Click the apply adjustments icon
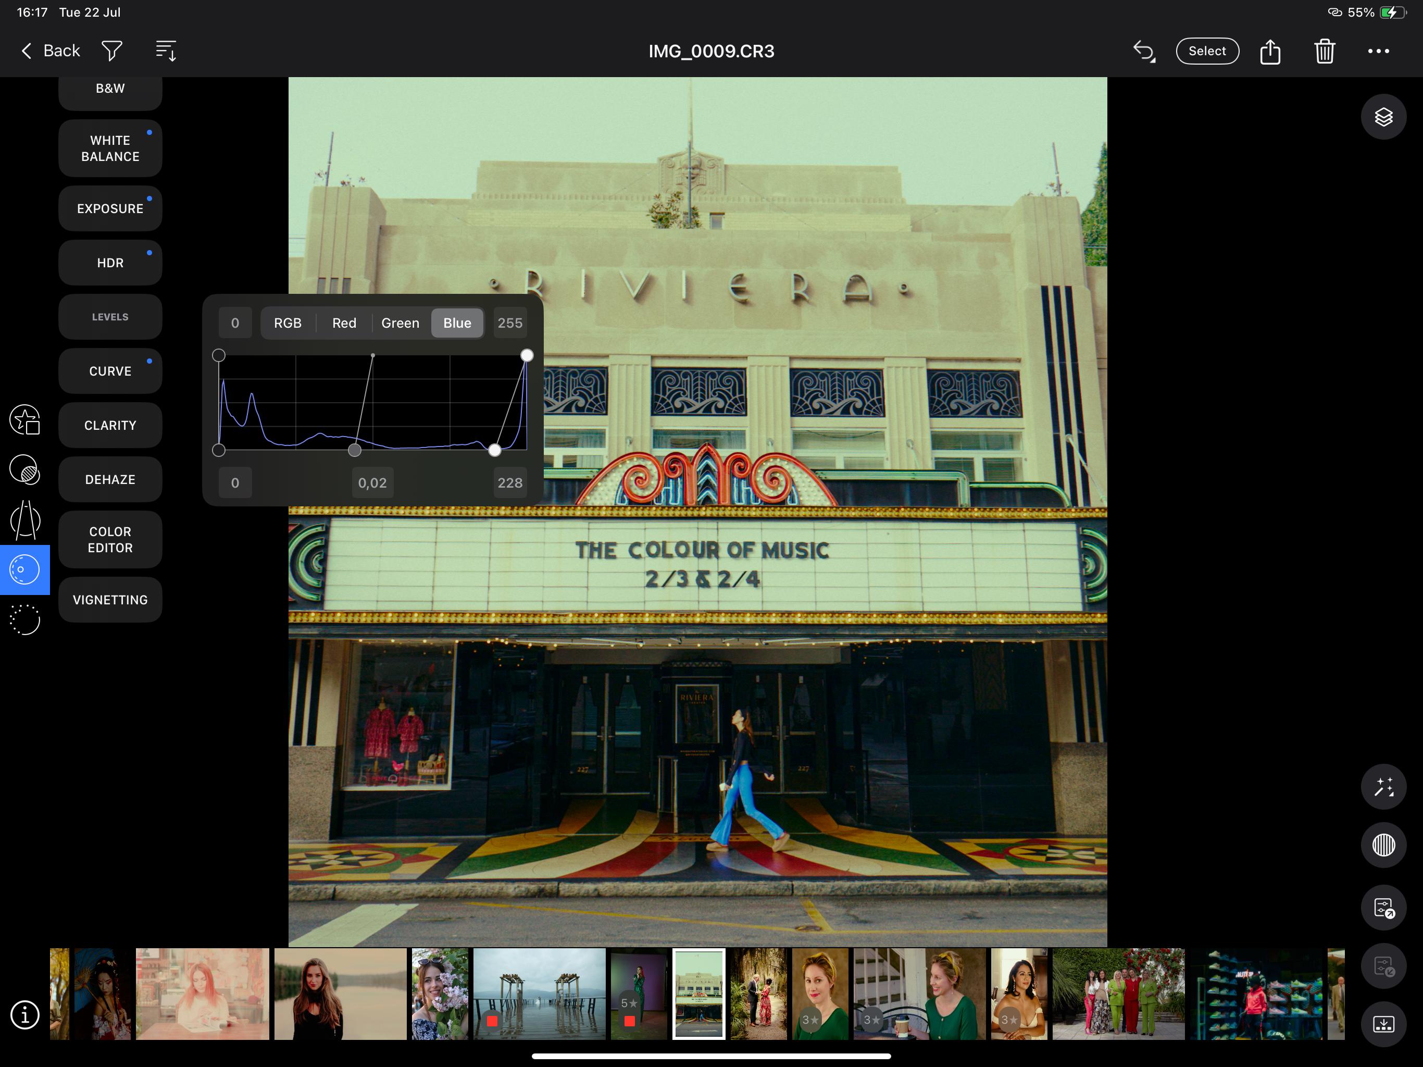 (1383, 966)
